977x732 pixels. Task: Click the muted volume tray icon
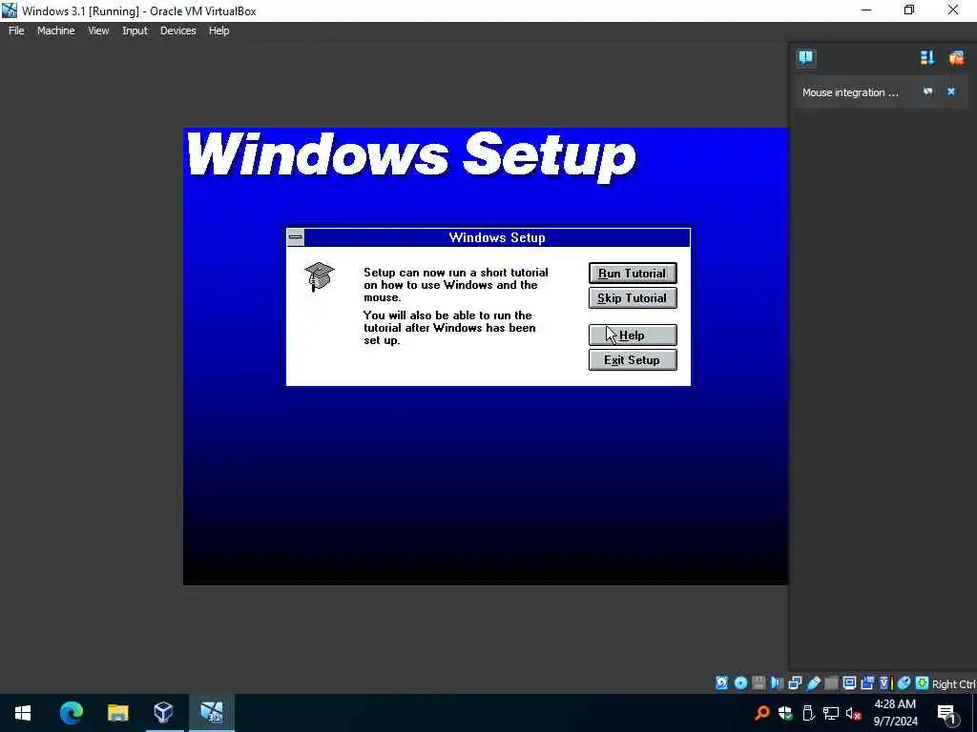point(854,713)
